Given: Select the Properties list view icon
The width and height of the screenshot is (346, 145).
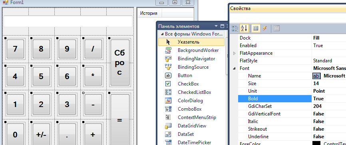Looking at the screenshot, I should click(256, 28).
